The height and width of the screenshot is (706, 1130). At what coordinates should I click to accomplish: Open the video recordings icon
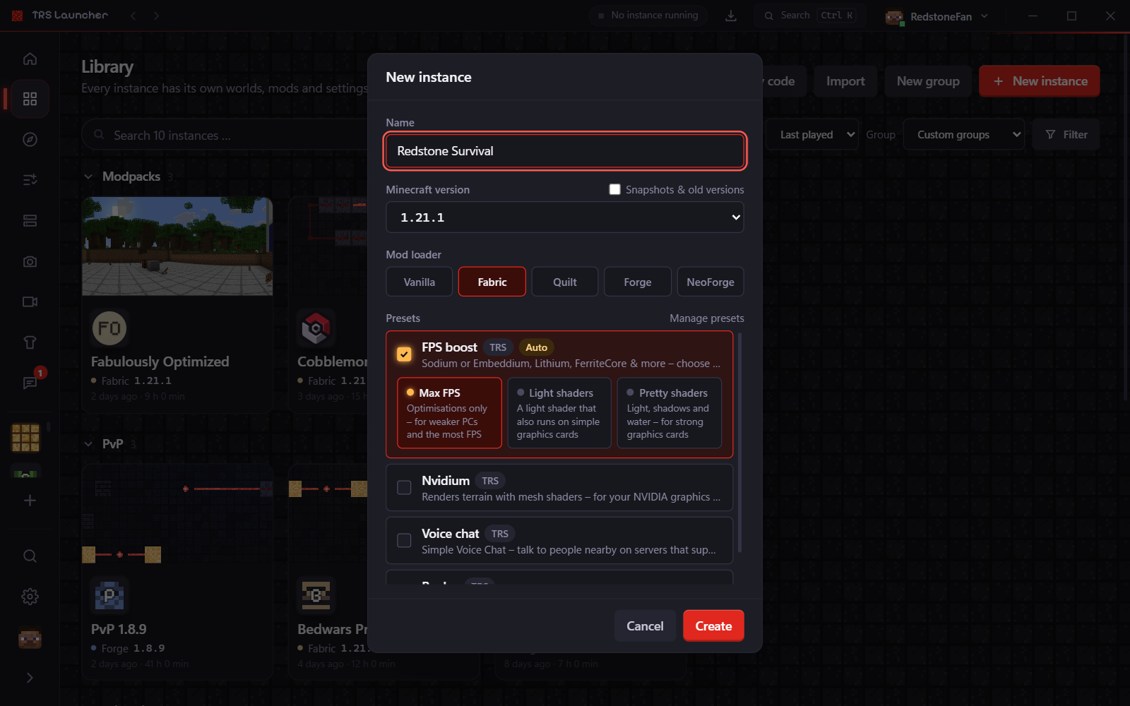pos(30,301)
